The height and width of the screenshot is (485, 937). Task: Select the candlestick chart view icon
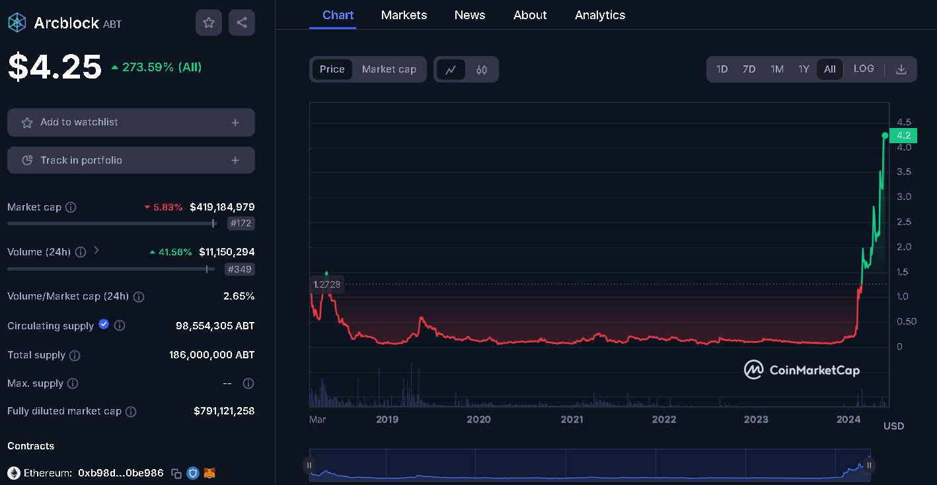[482, 69]
